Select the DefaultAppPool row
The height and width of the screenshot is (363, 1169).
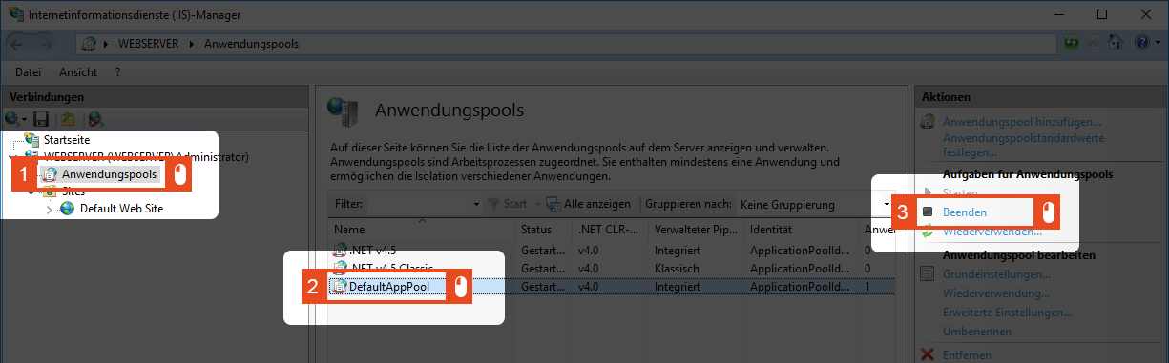[612, 286]
